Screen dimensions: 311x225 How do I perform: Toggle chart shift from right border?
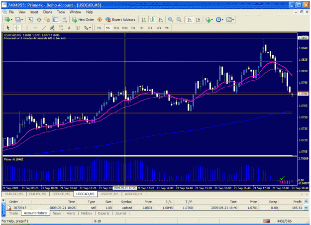pos(198,19)
